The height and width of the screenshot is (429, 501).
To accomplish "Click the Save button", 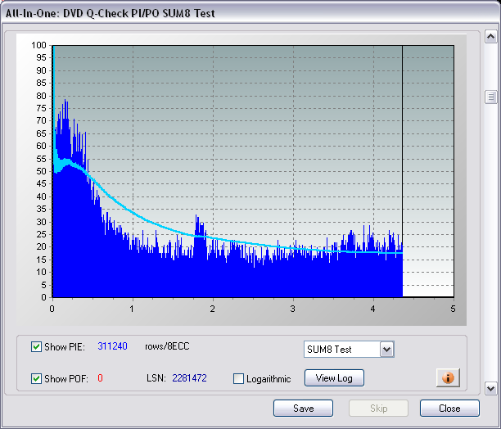I will [303, 409].
